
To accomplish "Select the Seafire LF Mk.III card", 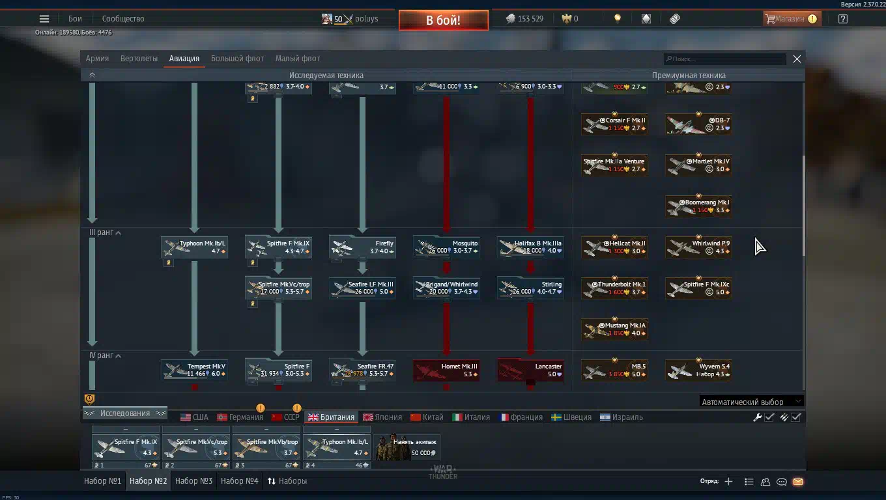I will coord(362,288).
